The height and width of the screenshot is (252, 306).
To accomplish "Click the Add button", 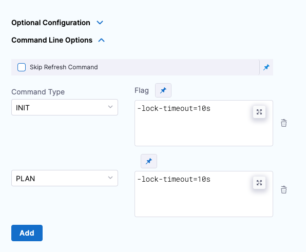I will (27, 233).
